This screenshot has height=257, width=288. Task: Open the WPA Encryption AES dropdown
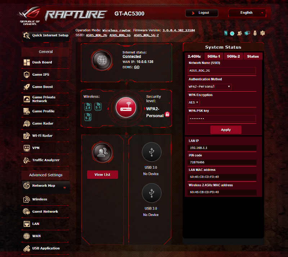(x=193, y=102)
